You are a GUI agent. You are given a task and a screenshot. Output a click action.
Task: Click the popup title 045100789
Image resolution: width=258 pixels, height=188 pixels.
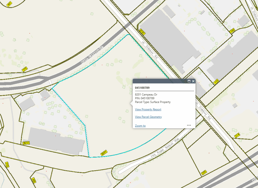142,88
